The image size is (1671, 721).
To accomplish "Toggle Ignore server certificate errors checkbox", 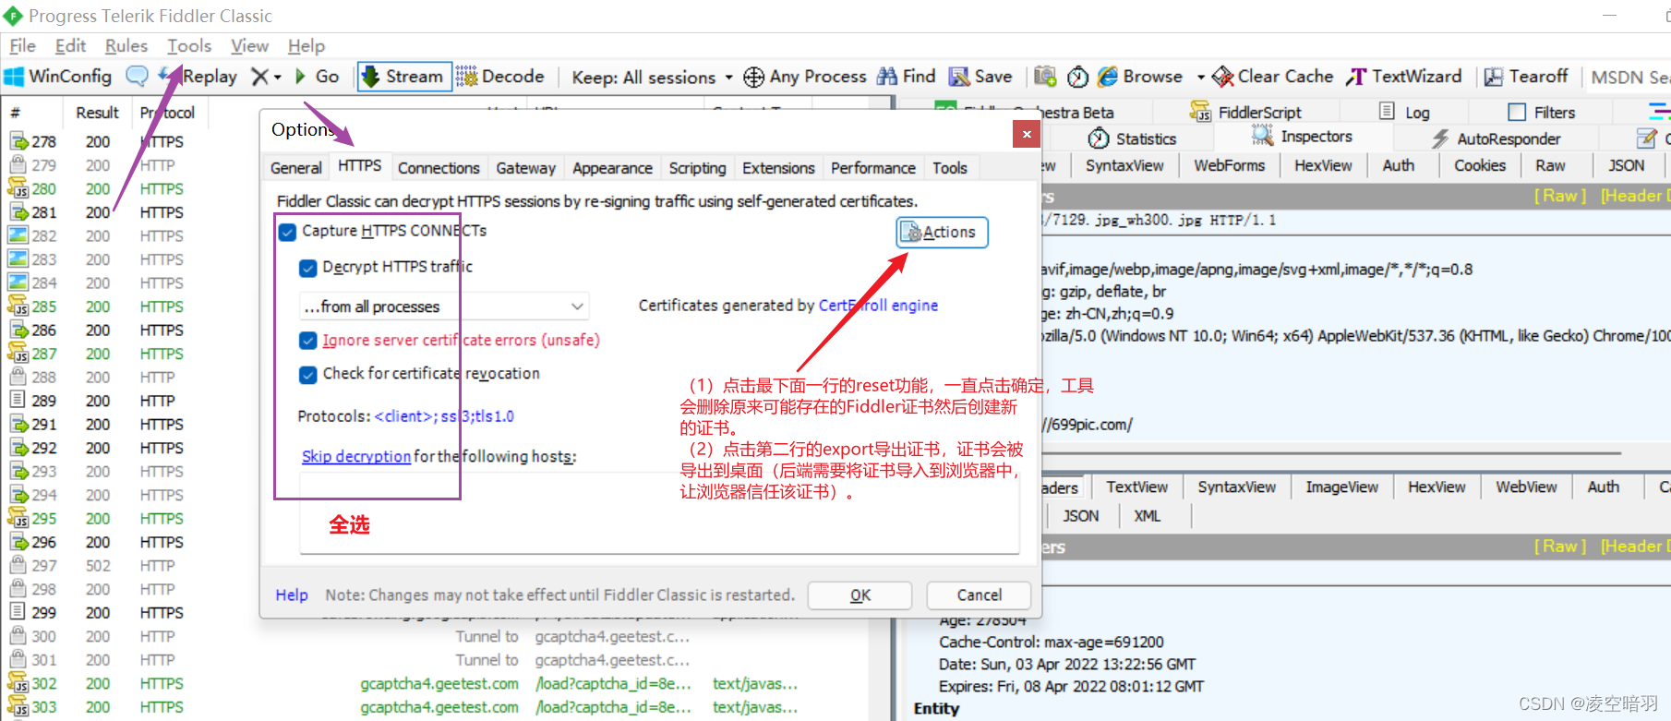I will point(308,341).
